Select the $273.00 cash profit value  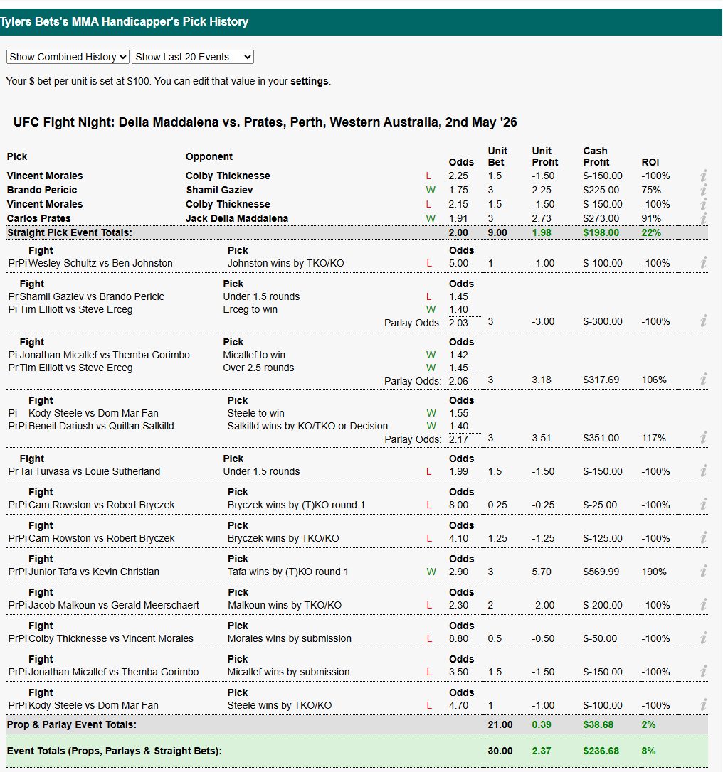pyautogui.click(x=601, y=218)
